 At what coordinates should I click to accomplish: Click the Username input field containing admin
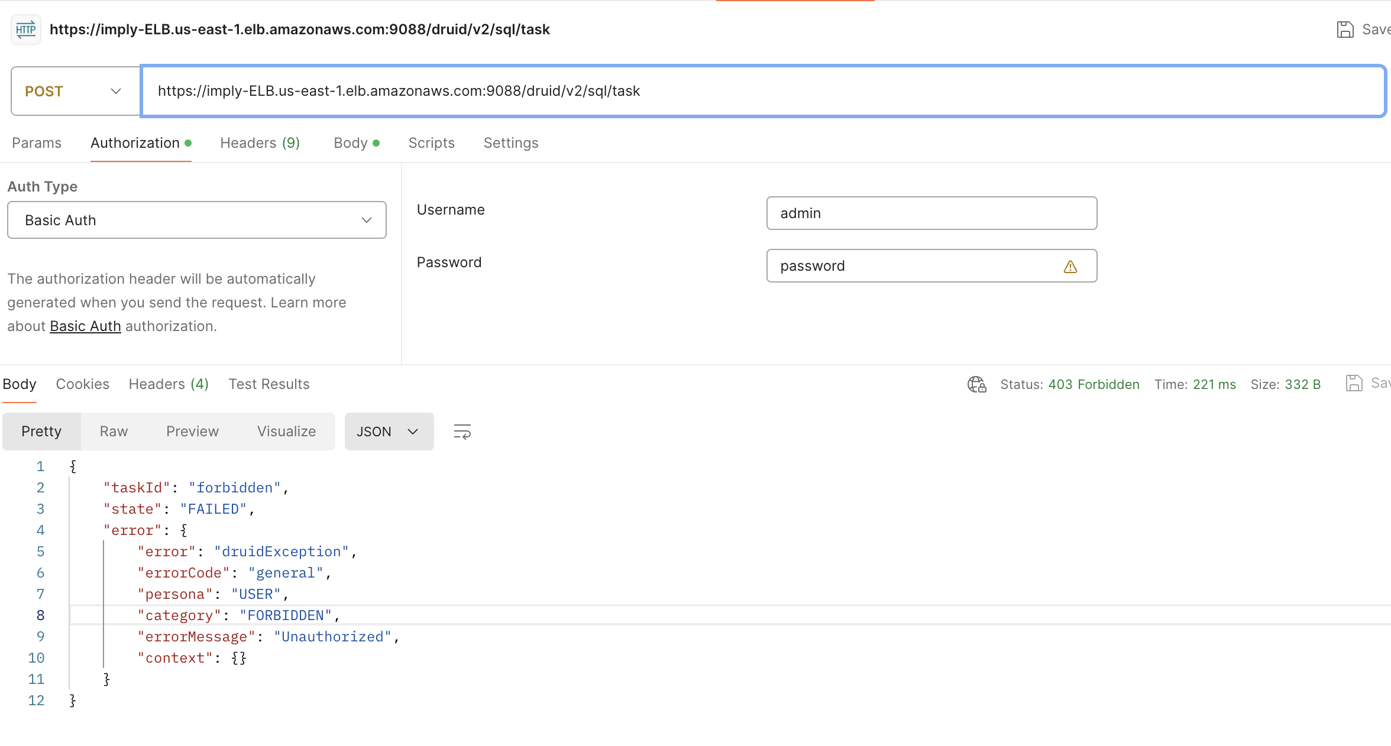pos(932,213)
